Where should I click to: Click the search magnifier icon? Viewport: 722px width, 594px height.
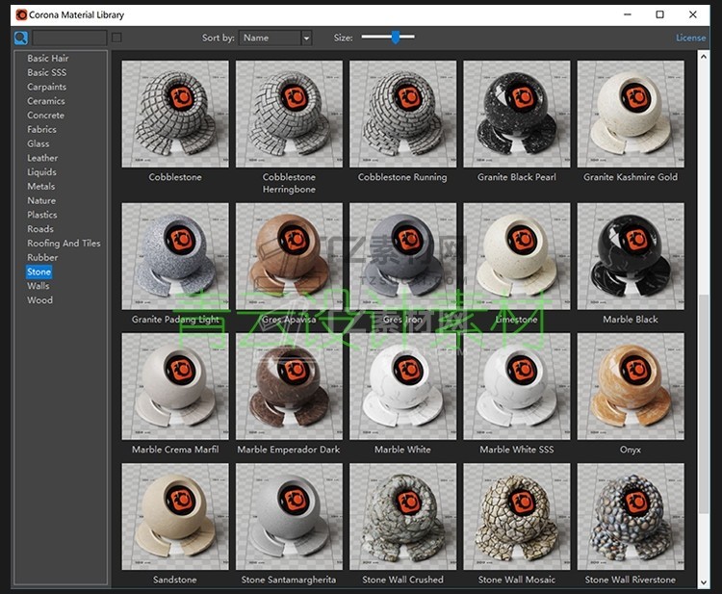pos(21,38)
